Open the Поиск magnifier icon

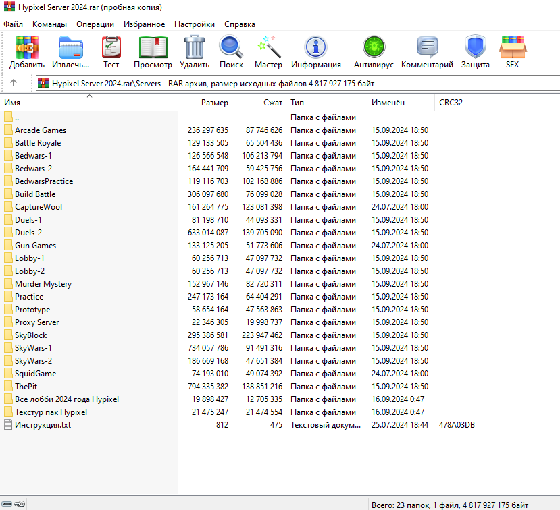pos(231,47)
